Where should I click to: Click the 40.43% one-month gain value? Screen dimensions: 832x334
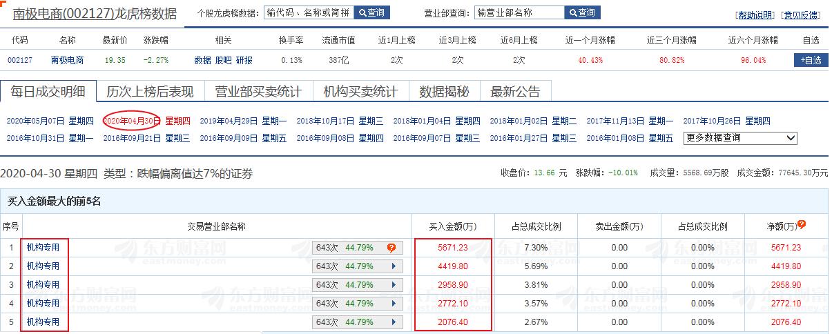pos(590,61)
